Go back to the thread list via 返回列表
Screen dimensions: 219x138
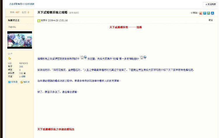pyautogui.click(x=211, y=4)
